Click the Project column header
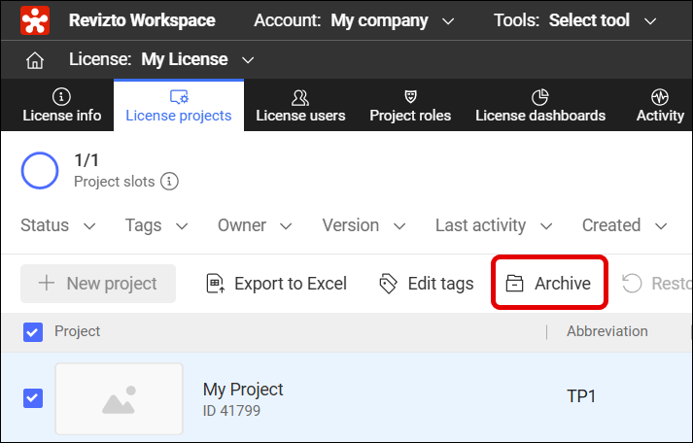The image size is (693, 443). pos(78,331)
